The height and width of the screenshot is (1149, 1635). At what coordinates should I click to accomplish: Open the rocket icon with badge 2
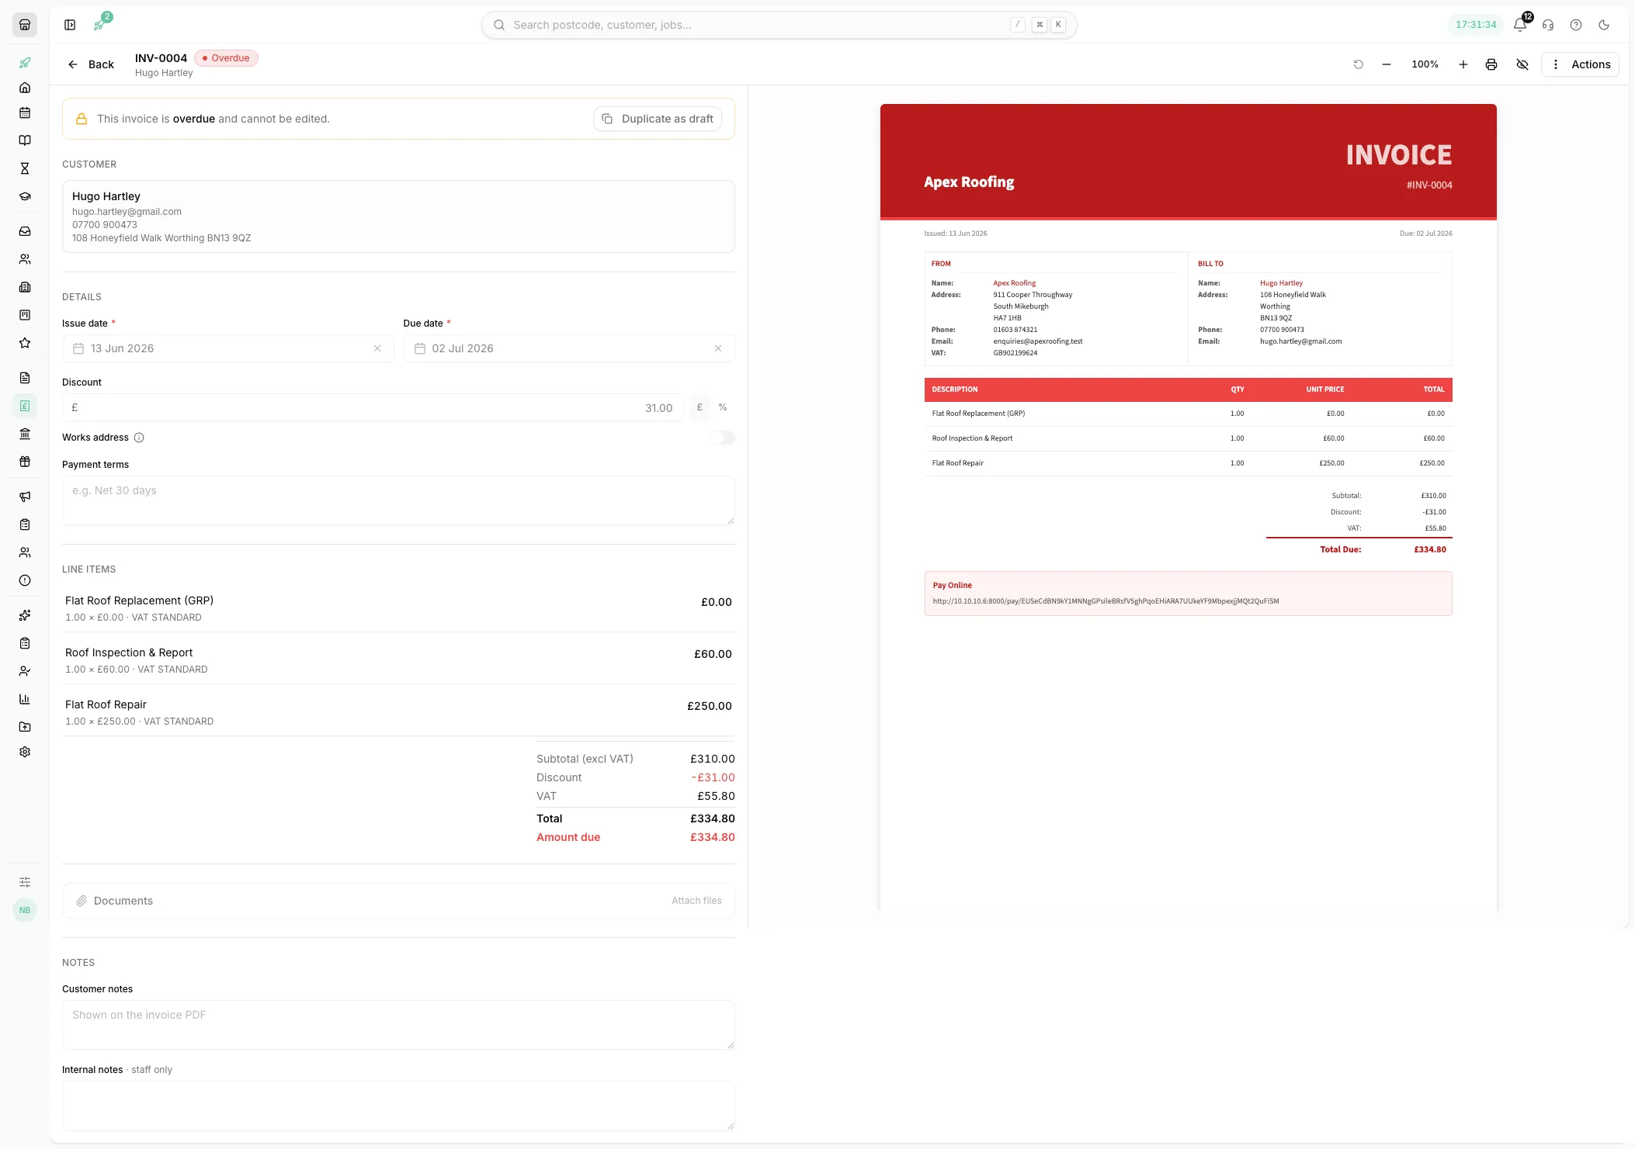click(100, 24)
